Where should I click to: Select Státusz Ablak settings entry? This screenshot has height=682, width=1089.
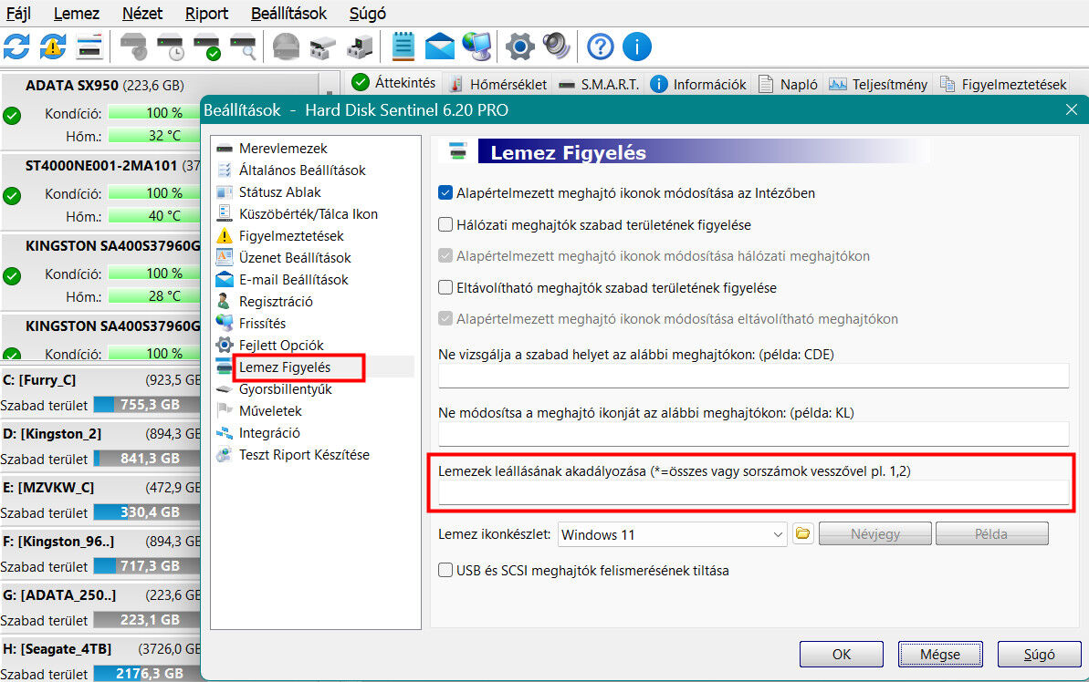tap(280, 192)
